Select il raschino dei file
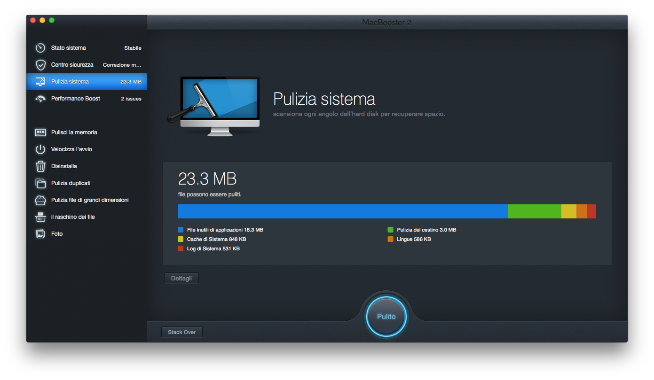The width and height of the screenshot is (654, 380). click(87, 217)
